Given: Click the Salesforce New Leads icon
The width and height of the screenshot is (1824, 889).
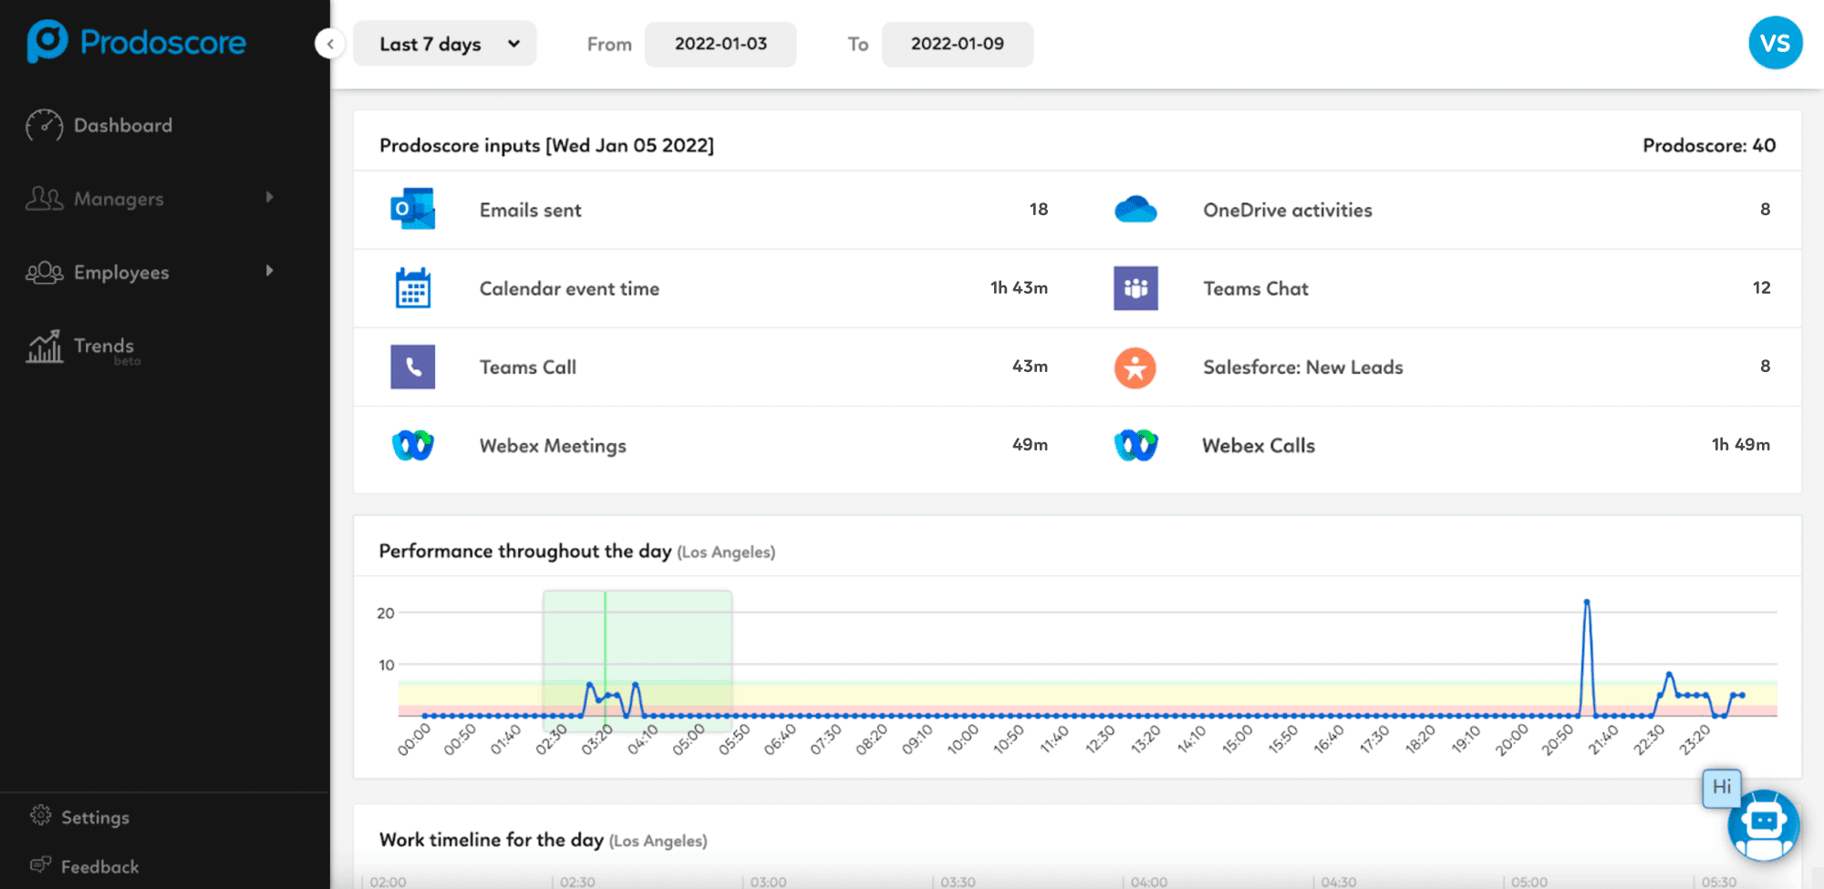Looking at the screenshot, I should (x=1135, y=367).
